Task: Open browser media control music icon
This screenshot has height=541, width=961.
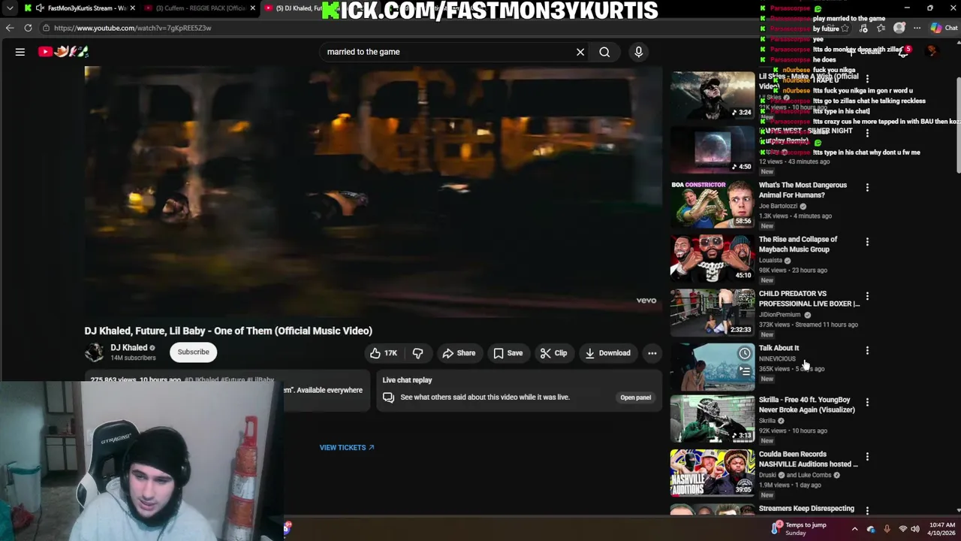Action: click(863, 28)
